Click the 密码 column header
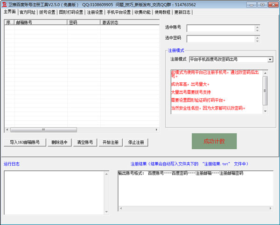Viewport: 280px width, 225px height. coord(84,22)
